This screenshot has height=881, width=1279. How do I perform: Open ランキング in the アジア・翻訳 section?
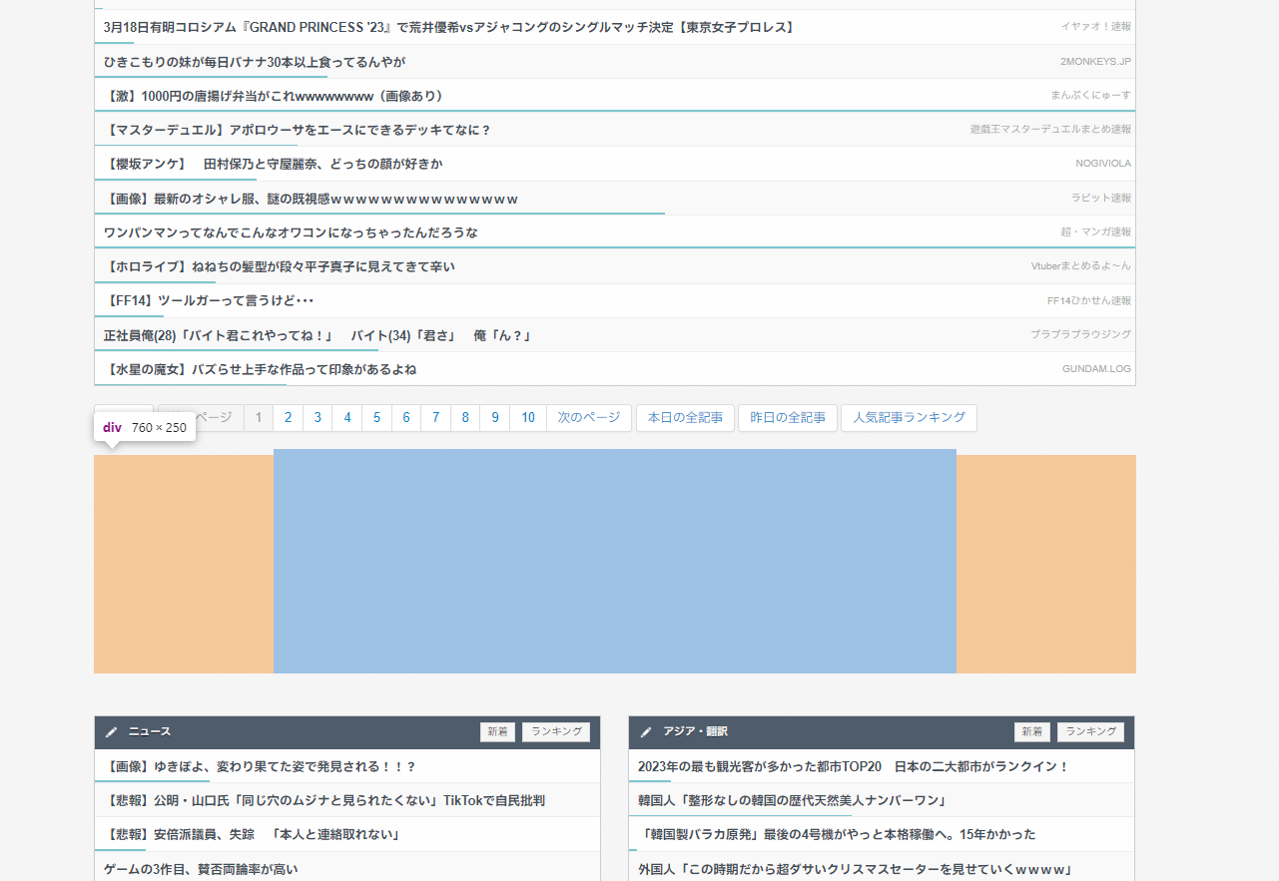(1090, 731)
